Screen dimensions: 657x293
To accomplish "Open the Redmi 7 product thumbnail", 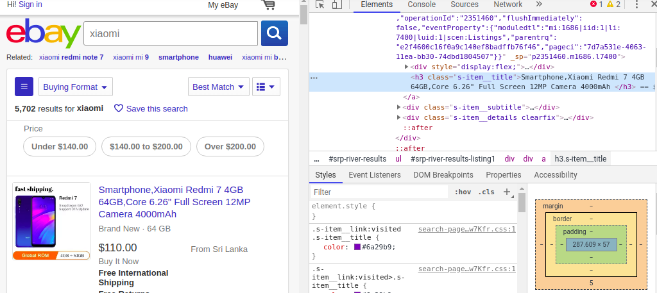I will pos(51,221).
